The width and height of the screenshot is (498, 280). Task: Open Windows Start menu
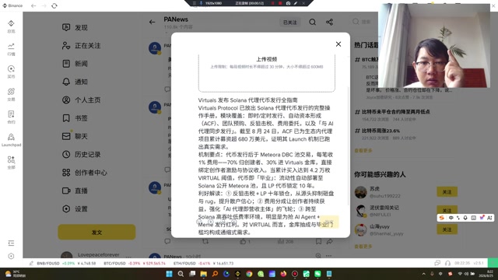point(170,274)
